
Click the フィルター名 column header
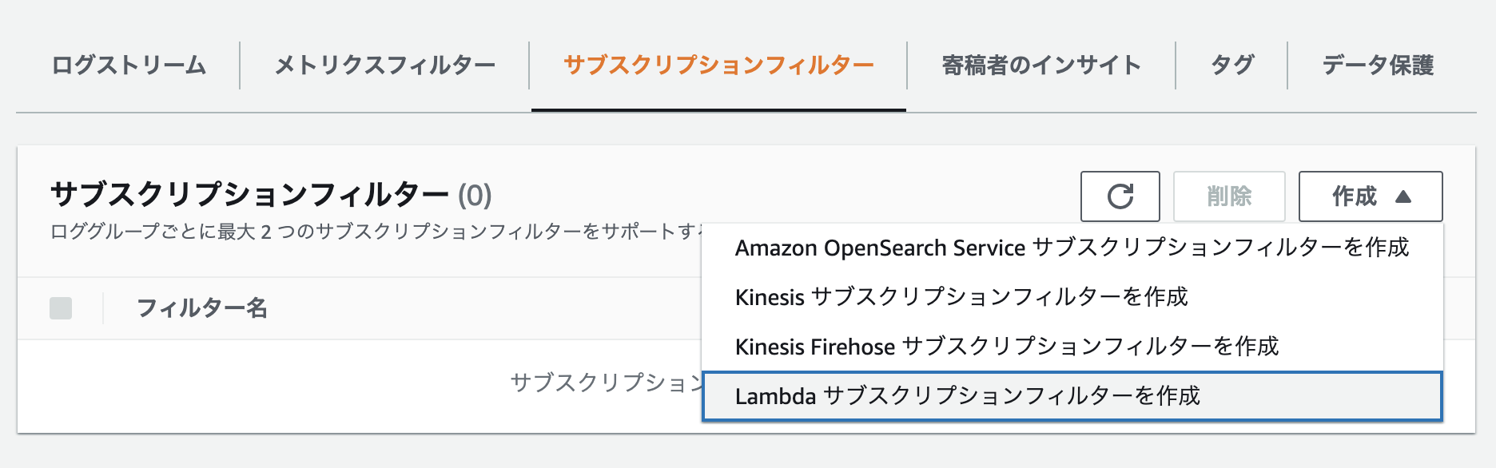202,308
